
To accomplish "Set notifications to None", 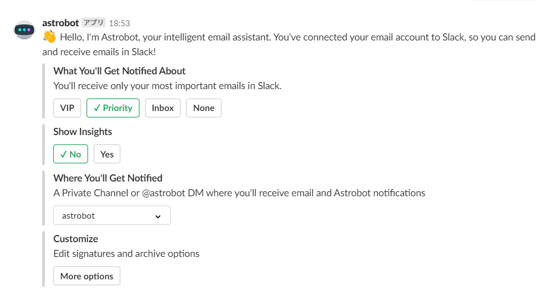I will 204,108.
